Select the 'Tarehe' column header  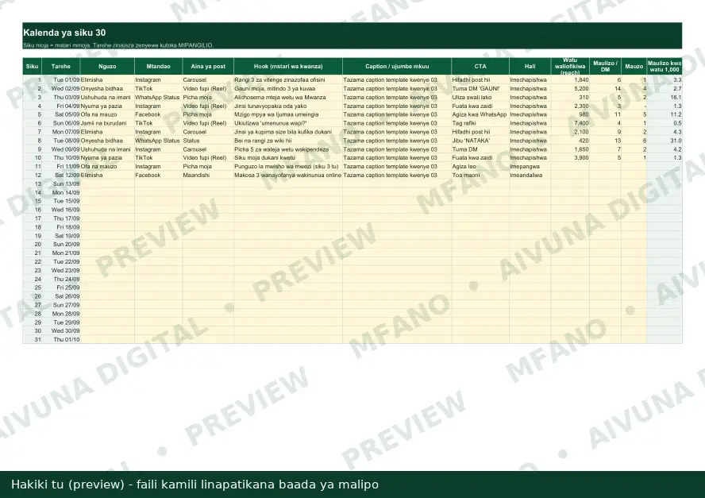coord(60,66)
